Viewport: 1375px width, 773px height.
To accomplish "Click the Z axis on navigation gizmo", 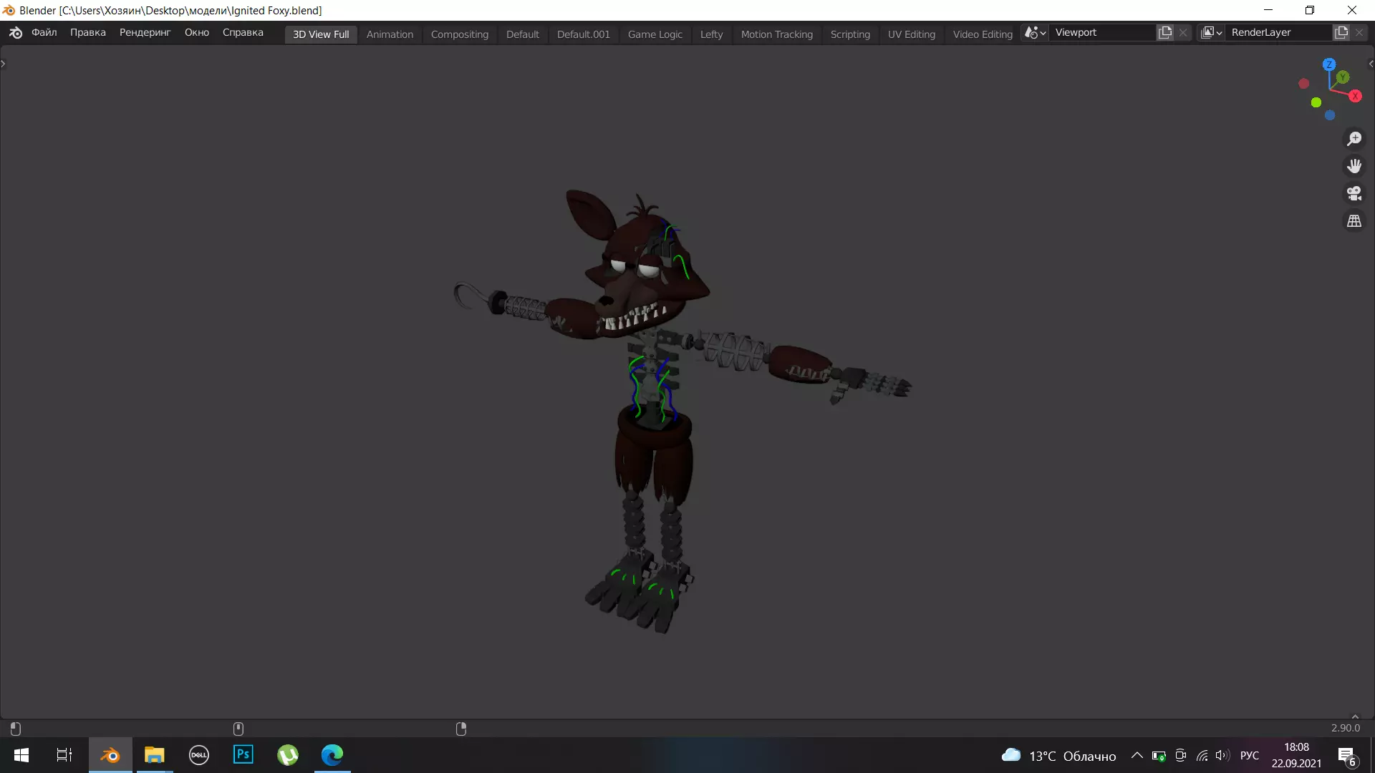I will (x=1329, y=64).
